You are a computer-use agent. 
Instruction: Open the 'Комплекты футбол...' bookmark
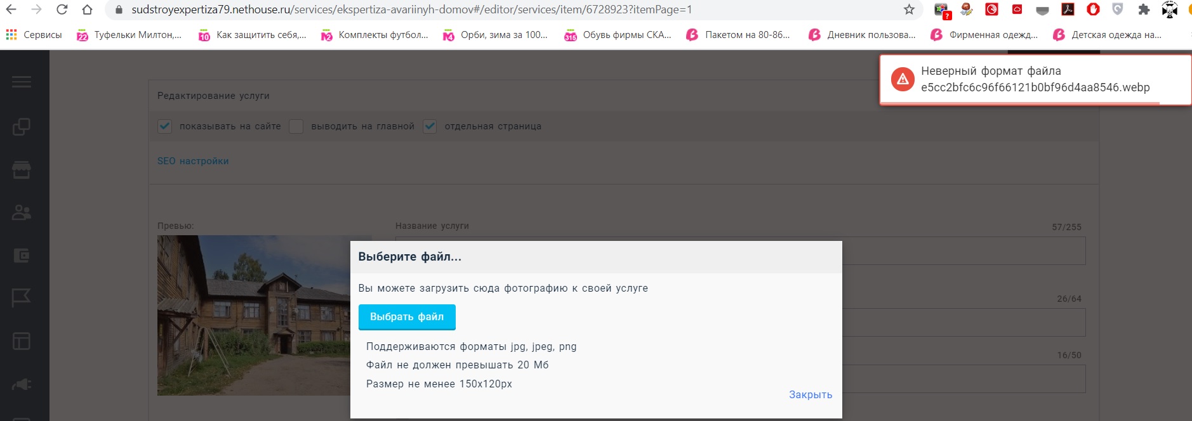pos(375,35)
